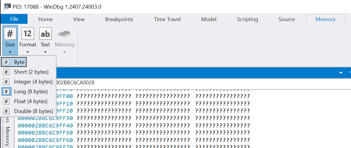
Task: Click address ending 9FF50 in memory view
Action: pyautogui.click(x=45, y=133)
